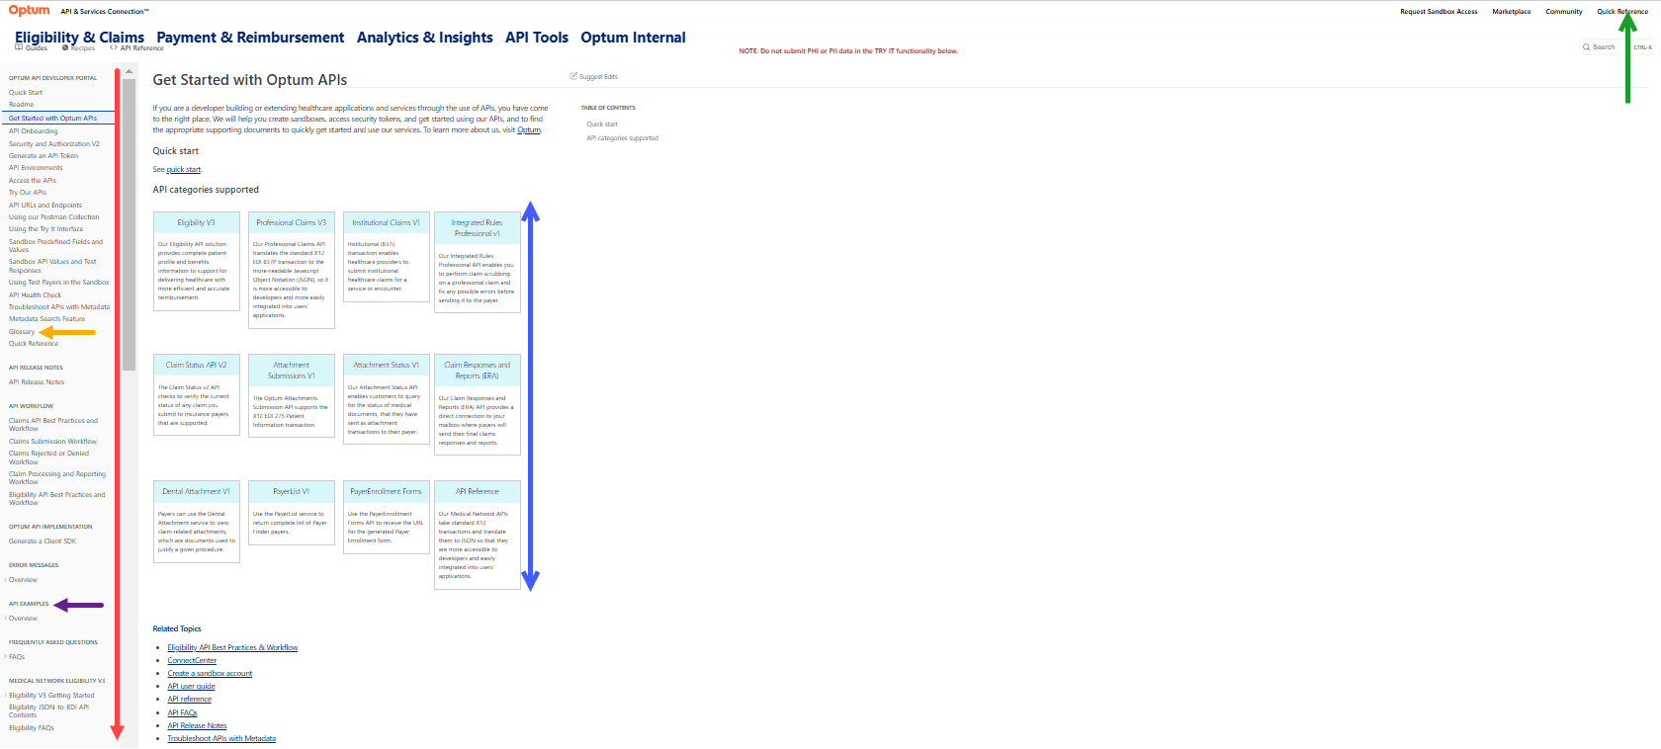Select the Eligibility & Claims menu
1661x749 pixels.
coord(79,38)
